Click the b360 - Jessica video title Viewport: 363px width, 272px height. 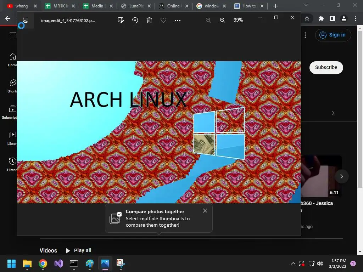317,203
